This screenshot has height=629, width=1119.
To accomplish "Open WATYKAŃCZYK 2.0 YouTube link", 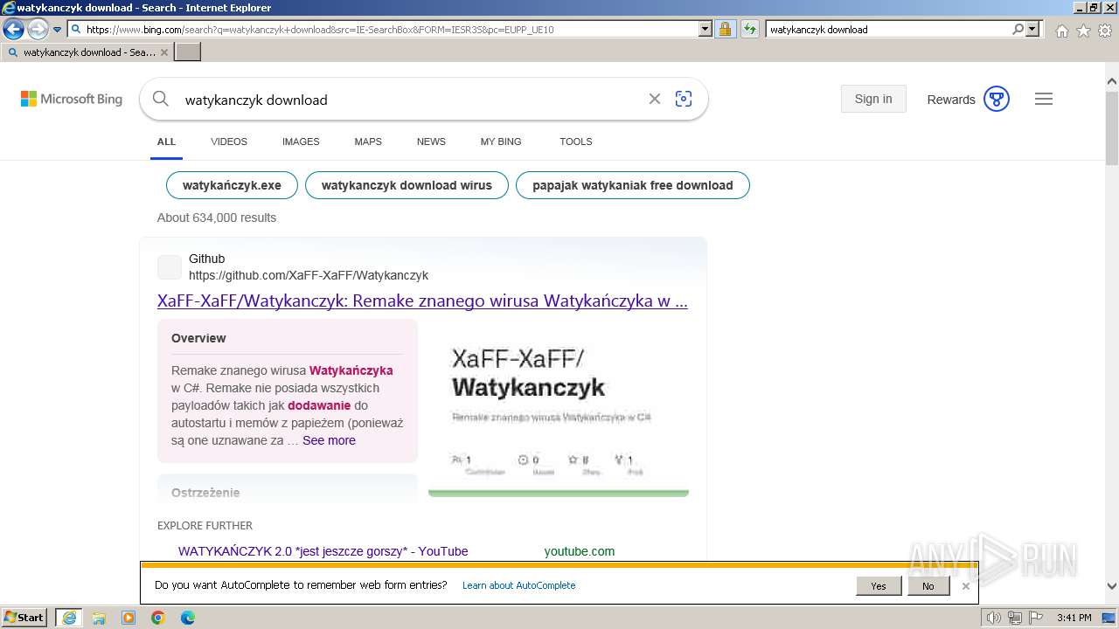I will (323, 551).
